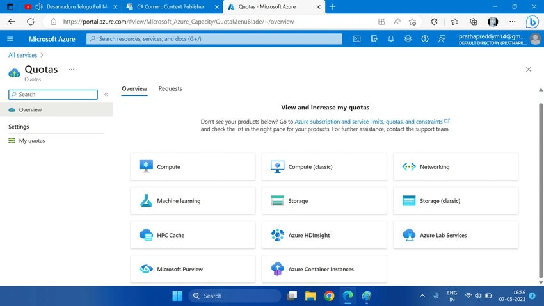View site information lock icon
Viewport: 544px width, 306px height.
click(x=53, y=22)
